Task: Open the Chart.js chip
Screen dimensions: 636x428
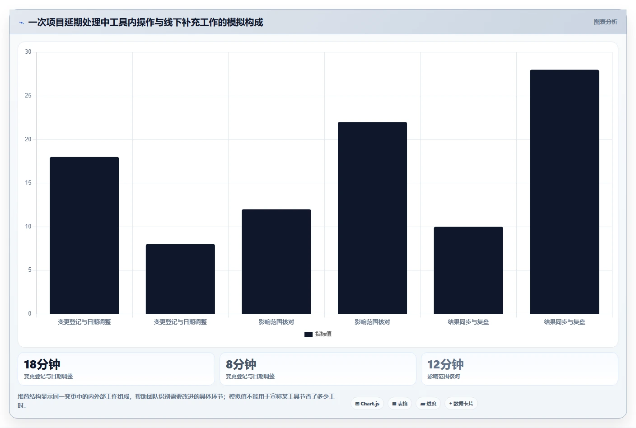Action: click(367, 404)
